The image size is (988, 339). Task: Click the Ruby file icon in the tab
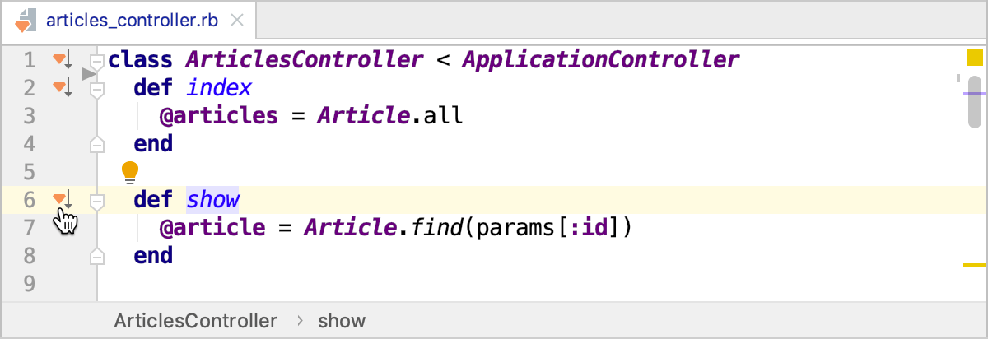point(25,21)
